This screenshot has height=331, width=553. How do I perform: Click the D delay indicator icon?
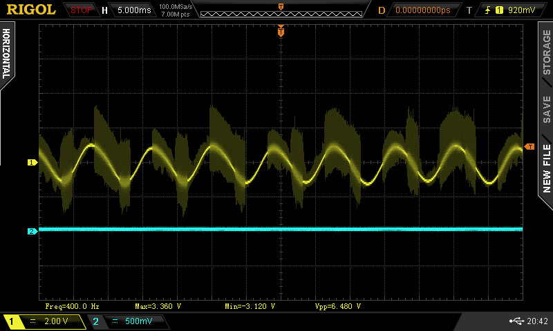click(382, 10)
